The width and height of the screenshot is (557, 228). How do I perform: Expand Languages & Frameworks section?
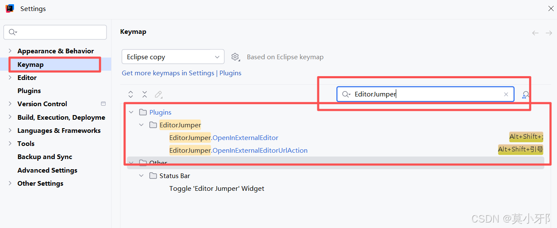[x=10, y=130]
